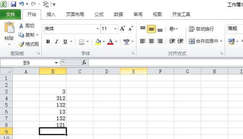Switch to the 视图 (View) tab
Screen dimensions: 243x139
(157, 14)
